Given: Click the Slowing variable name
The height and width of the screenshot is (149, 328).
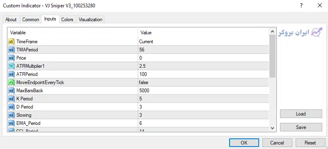Looking at the screenshot, I should (x=24, y=115).
